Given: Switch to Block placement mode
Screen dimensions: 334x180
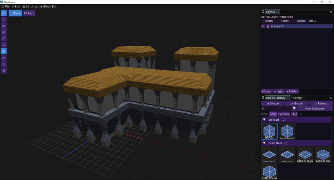Looking at the screenshot, I should (15, 13).
